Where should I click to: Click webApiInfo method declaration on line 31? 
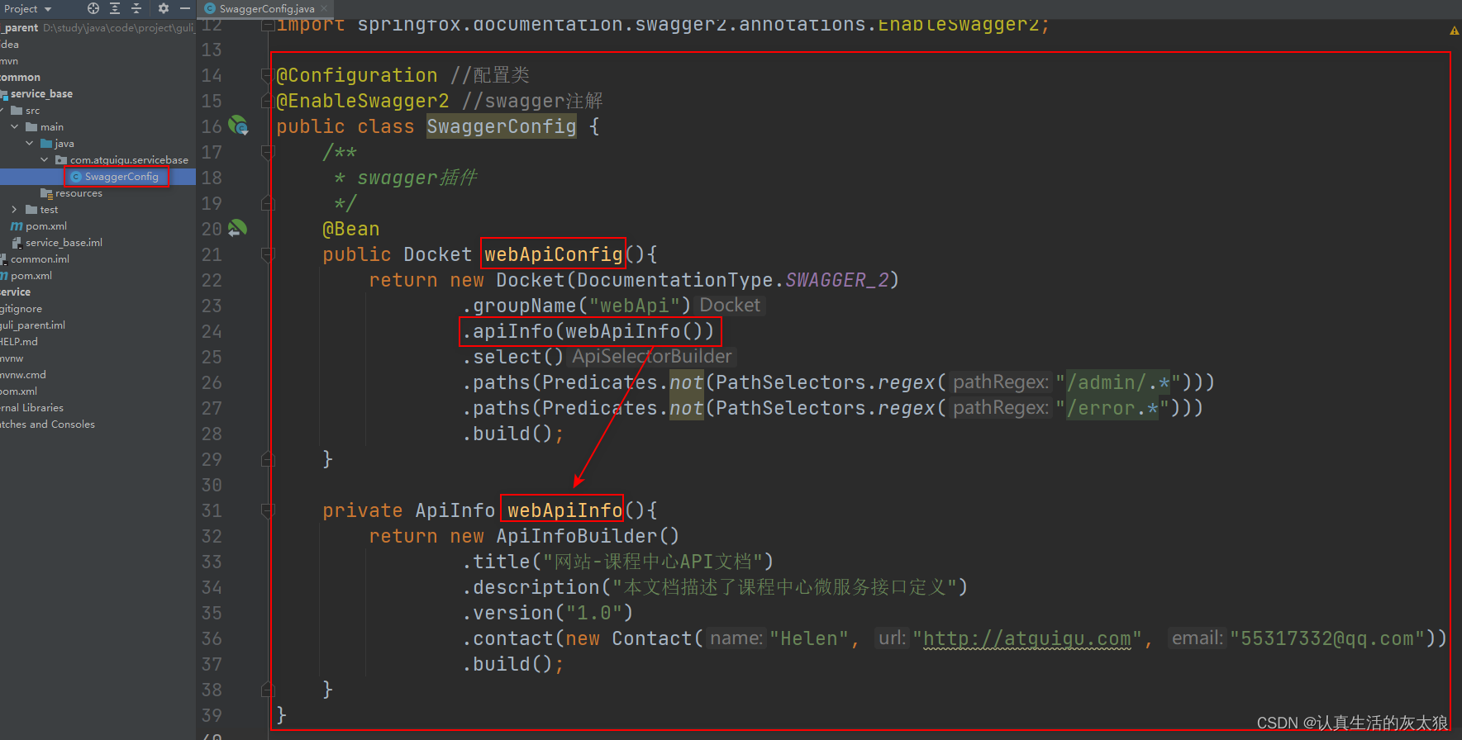pos(564,510)
